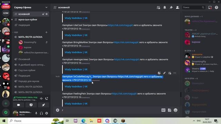Open vk.com/nagupit link in BringMeAlive message
The height and width of the screenshot is (124, 221).
point(126,42)
